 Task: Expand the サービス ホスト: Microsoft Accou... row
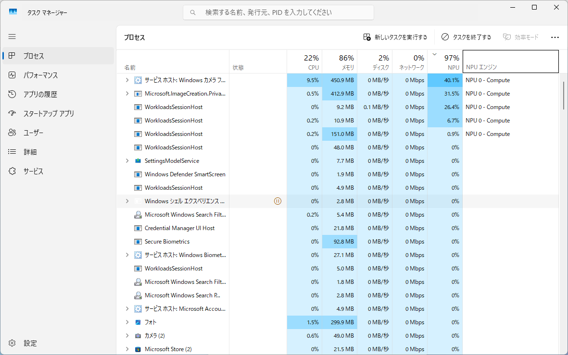(x=127, y=309)
